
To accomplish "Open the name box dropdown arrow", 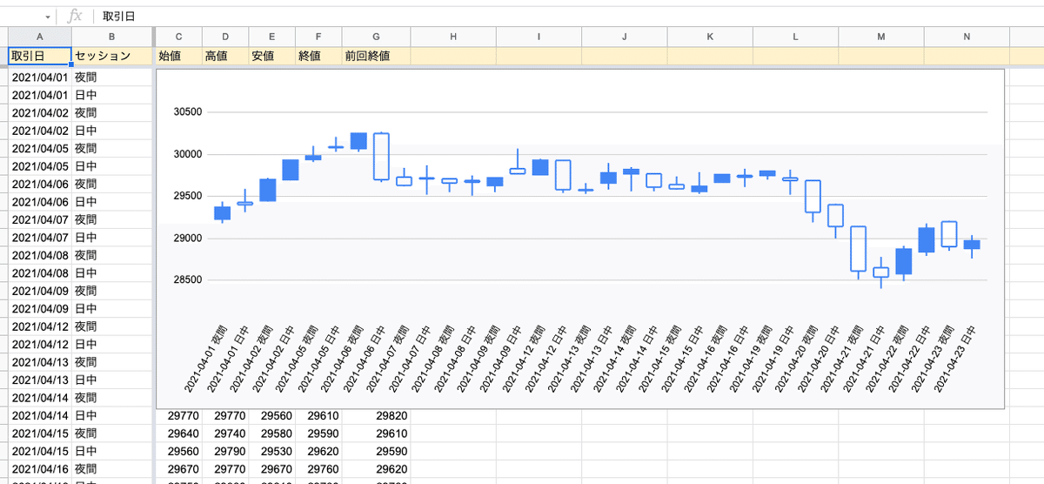I will (47, 17).
